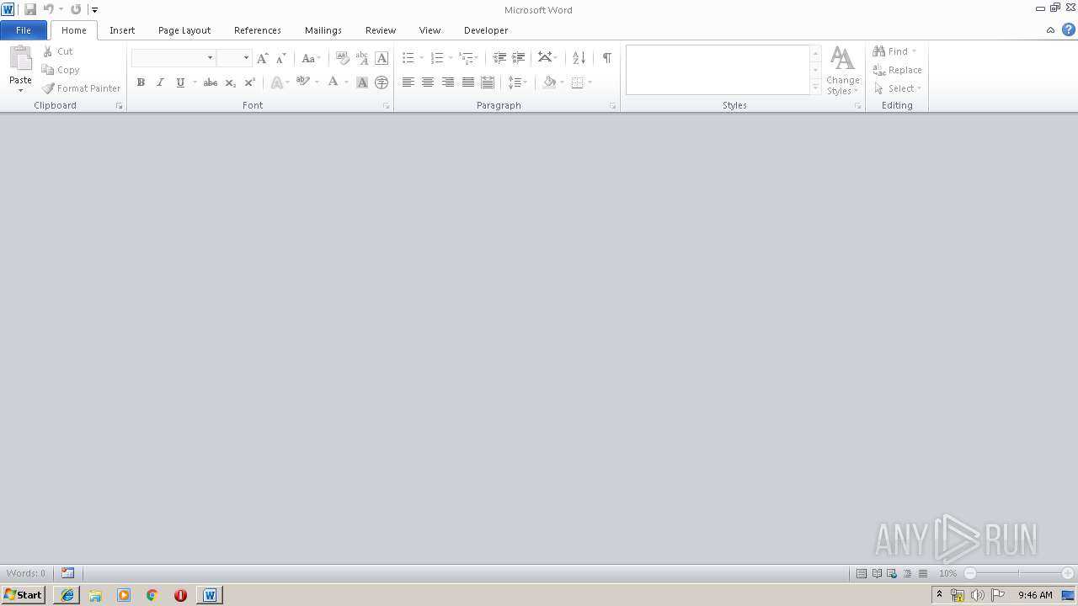1078x606 pixels.
Task: Justify the text alignment
Action: click(467, 82)
